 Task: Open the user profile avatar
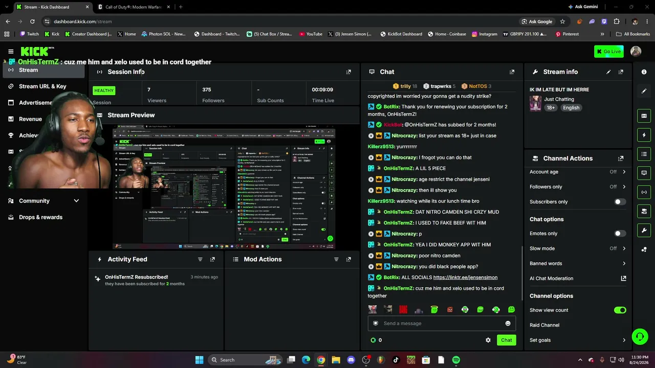636,51
